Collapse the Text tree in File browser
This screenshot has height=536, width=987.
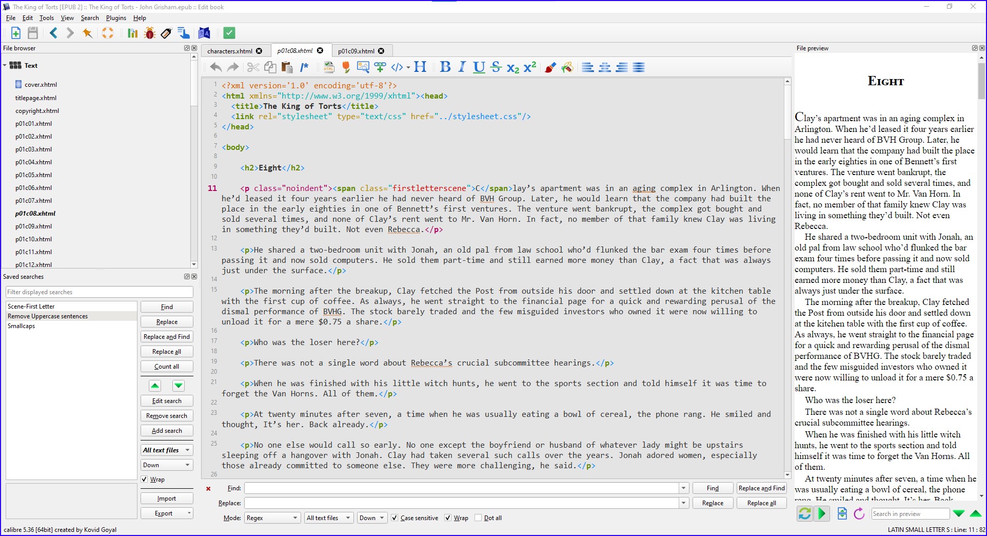[x=5, y=66]
